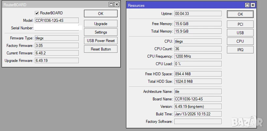Click OK in Resources window
The image size is (267, 131).
click(x=240, y=14)
